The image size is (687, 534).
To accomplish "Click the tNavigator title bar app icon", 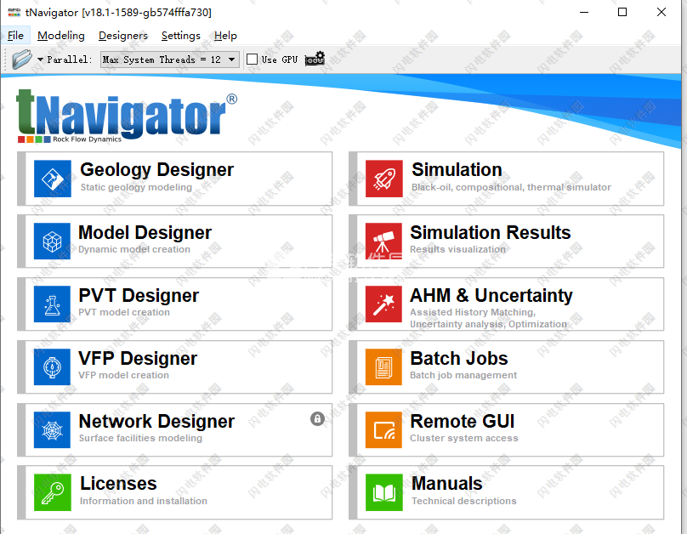I will [14, 12].
